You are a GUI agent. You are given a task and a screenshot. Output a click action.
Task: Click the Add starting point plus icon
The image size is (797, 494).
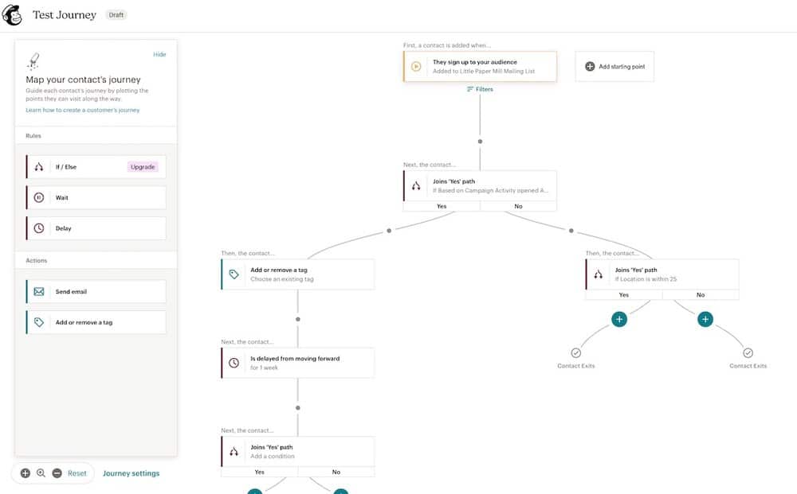590,67
